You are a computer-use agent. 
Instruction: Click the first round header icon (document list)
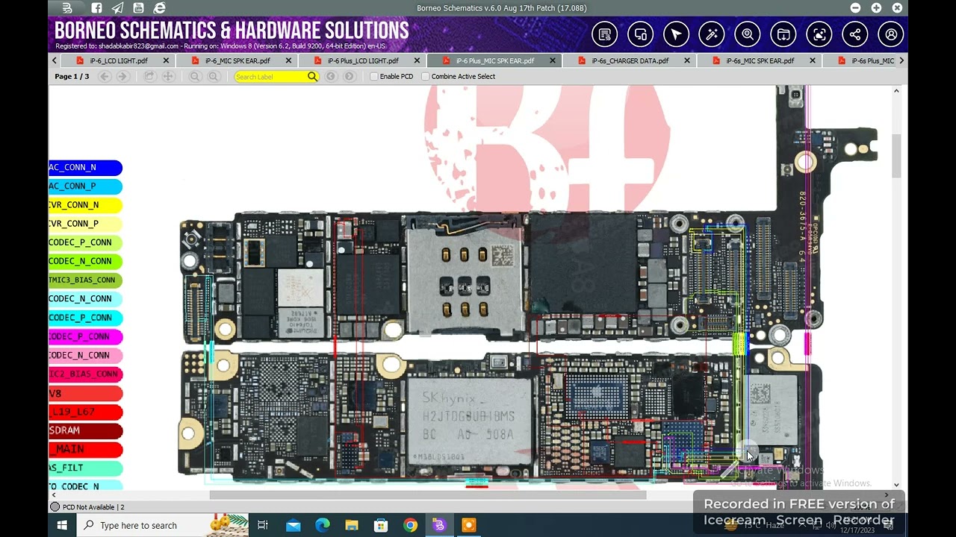click(604, 34)
